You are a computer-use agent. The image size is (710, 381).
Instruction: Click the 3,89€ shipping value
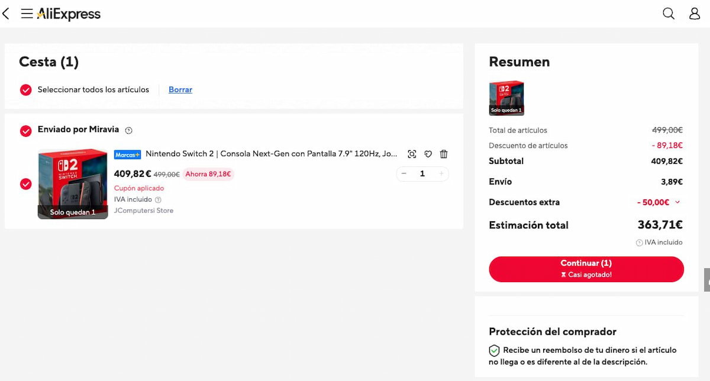(x=672, y=182)
